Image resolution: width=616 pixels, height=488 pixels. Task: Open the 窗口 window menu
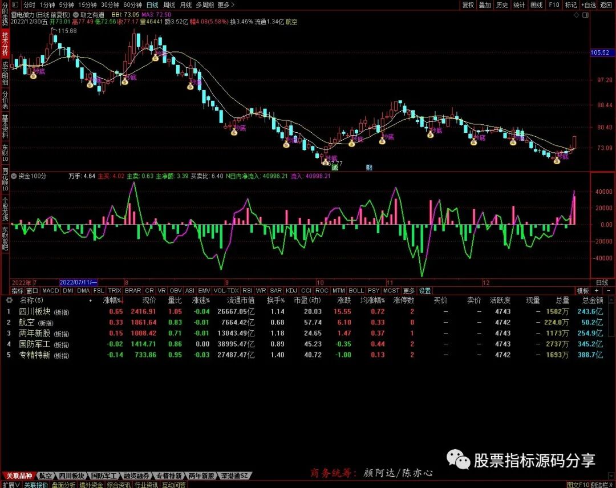pos(32,291)
